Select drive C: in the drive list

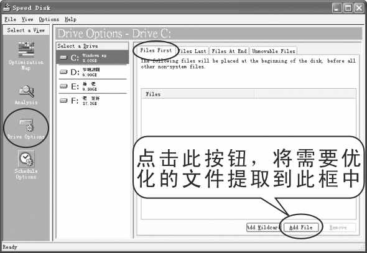pos(93,58)
